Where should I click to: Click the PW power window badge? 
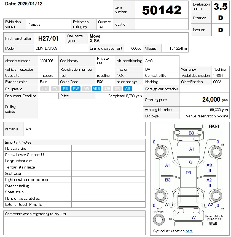[76, 89]
